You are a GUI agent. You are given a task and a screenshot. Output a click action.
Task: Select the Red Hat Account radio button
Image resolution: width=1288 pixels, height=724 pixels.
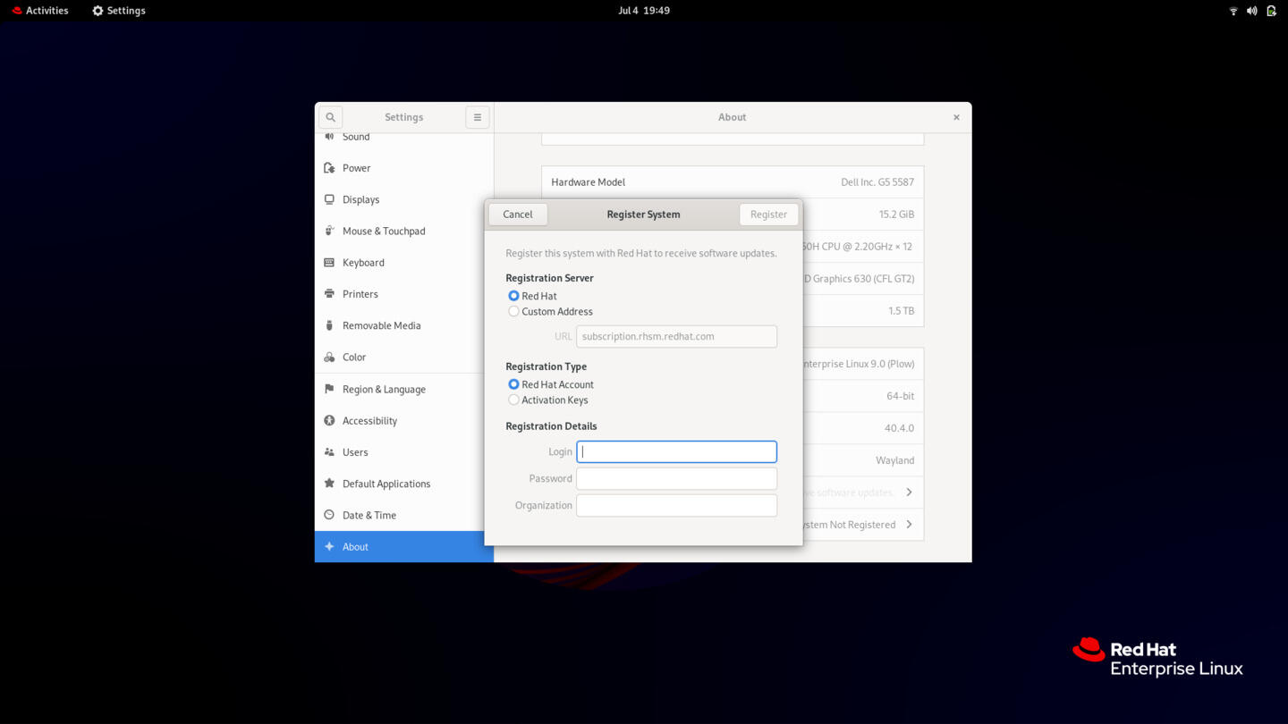[513, 384]
